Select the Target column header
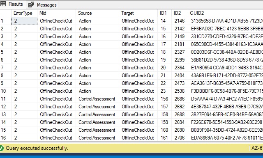This screenshot has width=263, height=158. [138, 13]
